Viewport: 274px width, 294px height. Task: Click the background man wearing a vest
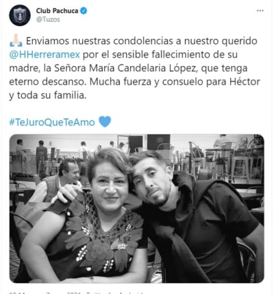click(58, 181)
